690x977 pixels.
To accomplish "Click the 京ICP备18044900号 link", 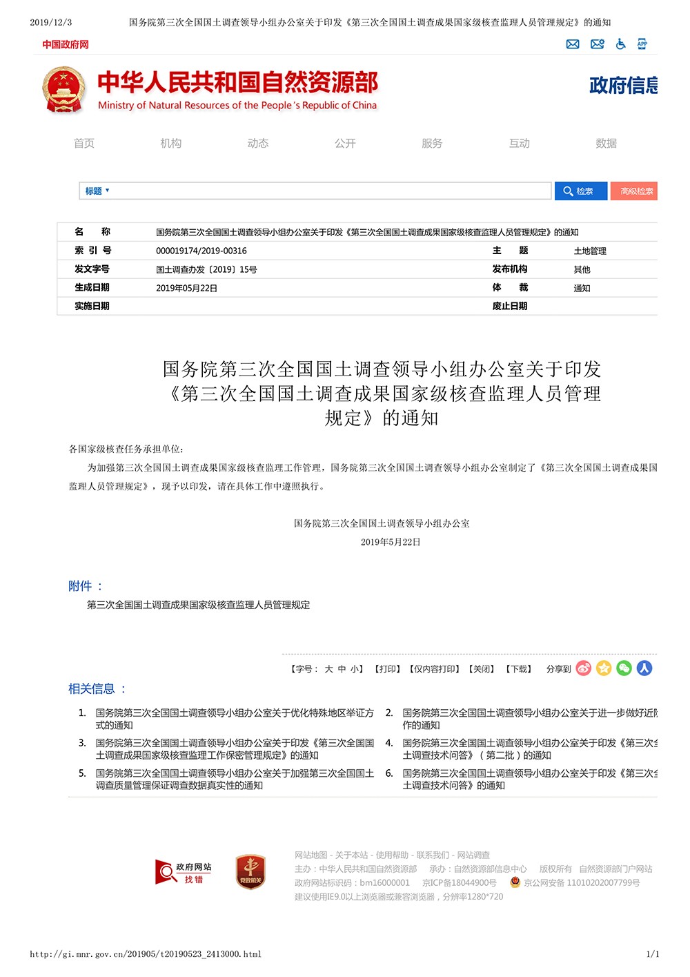I will (460, 882).
